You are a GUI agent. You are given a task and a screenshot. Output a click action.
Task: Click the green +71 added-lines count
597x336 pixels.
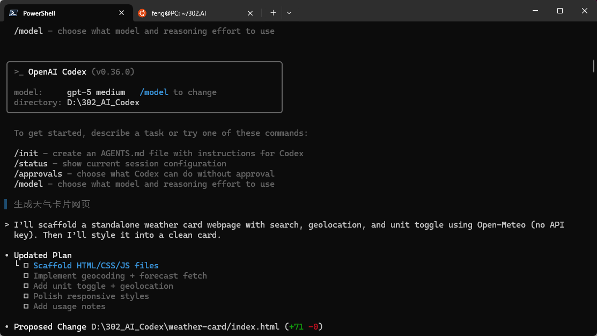[296, 327]
